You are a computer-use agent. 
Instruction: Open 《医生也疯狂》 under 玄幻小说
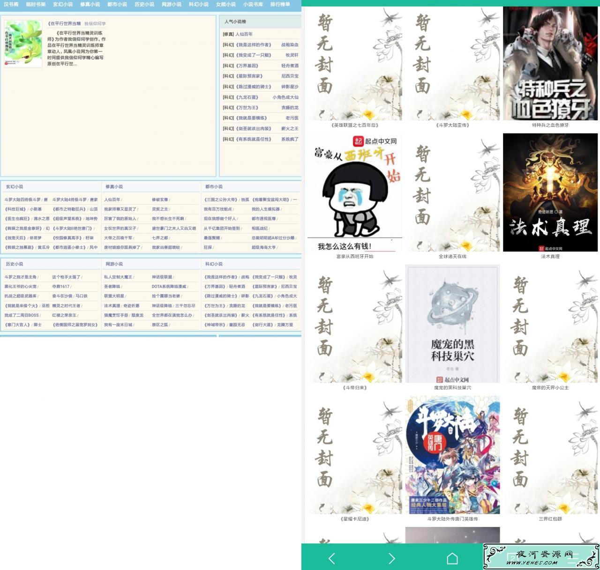(x=17, y=219)
